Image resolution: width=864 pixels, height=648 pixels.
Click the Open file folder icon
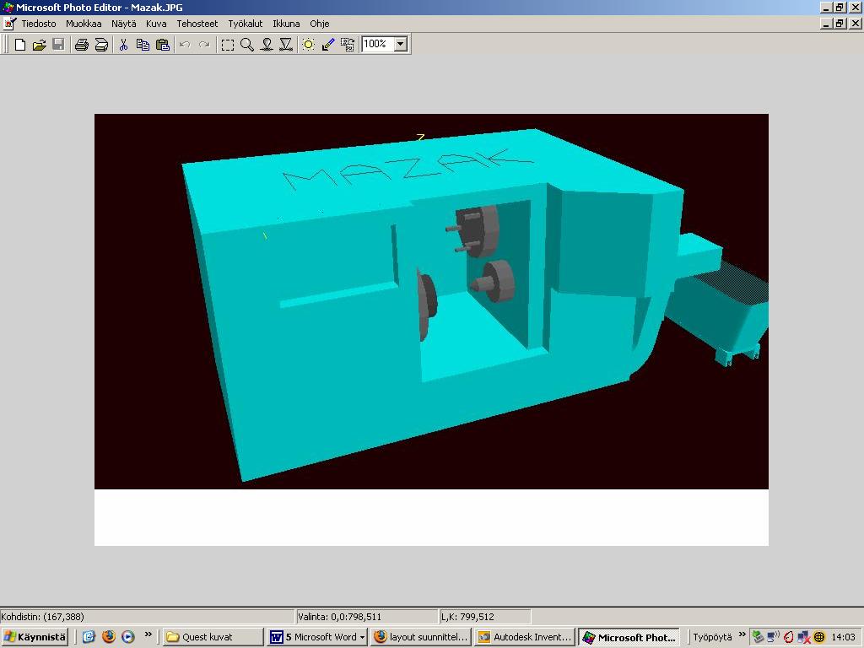pos(39,45)
